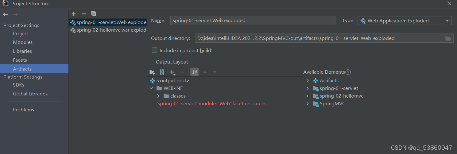Move element up in layout

205,72
